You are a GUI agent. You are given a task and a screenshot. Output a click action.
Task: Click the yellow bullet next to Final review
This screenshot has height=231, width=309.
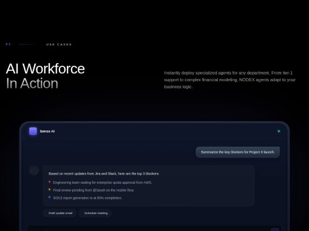49,189
